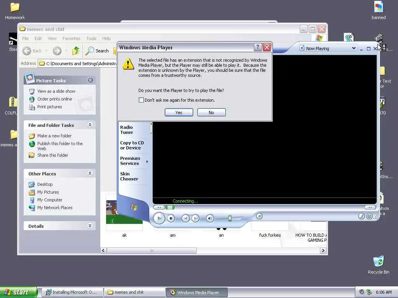Open the Radio Tuner tab
Viewport: 398px width, 298px height.
tap(126, 130)
